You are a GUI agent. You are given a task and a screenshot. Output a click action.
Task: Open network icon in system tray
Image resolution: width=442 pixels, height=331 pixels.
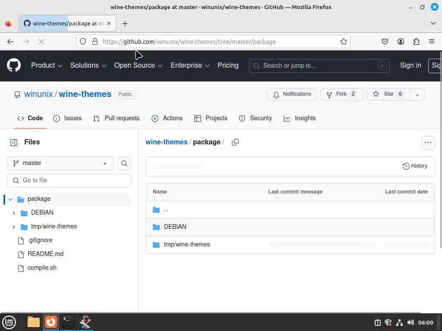(x=399, y=322)
